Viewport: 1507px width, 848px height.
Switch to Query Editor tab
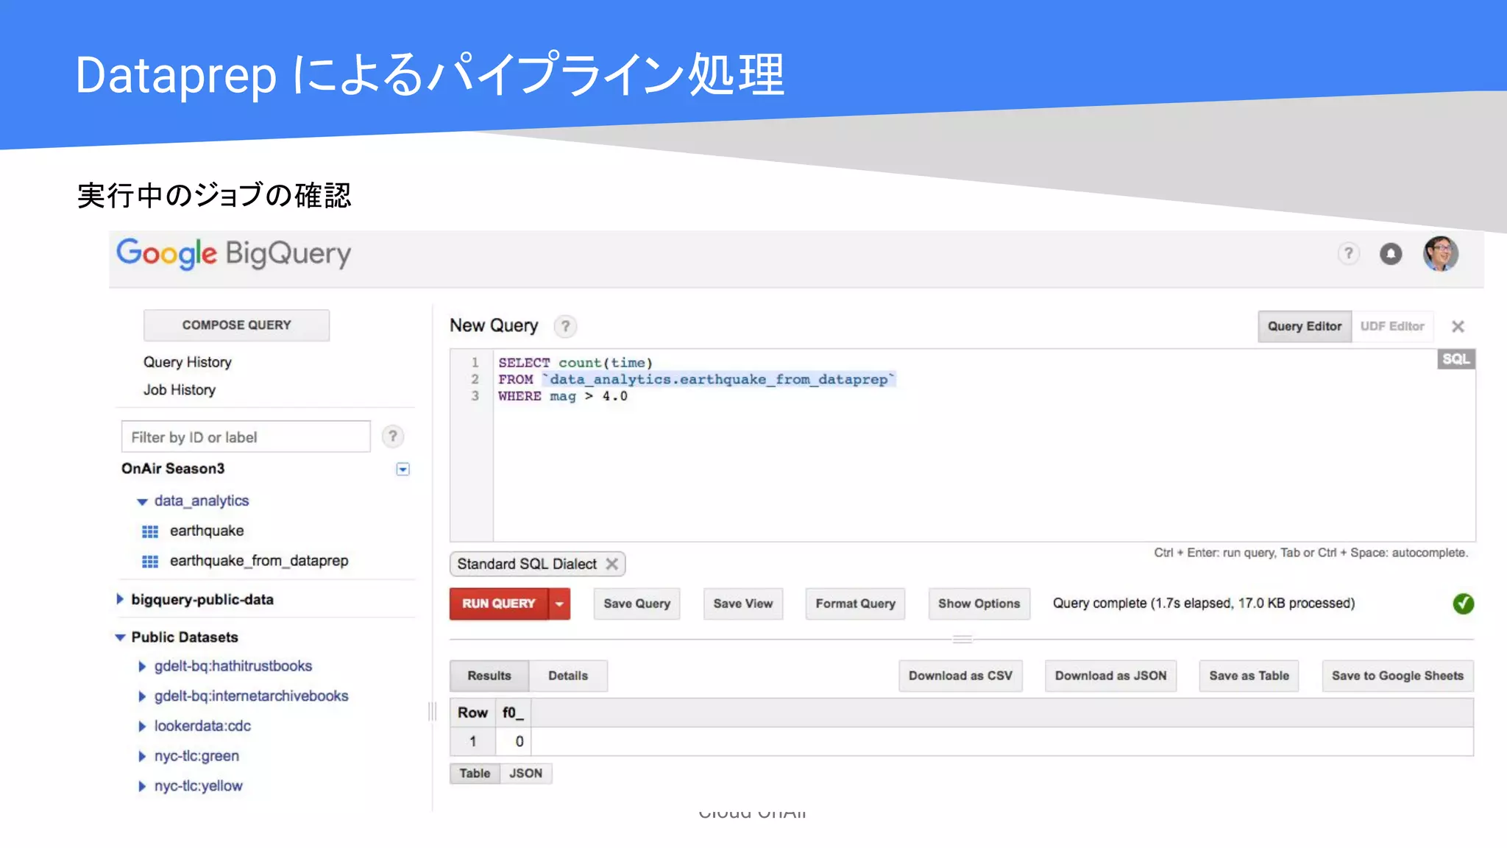pos(1304,326)
